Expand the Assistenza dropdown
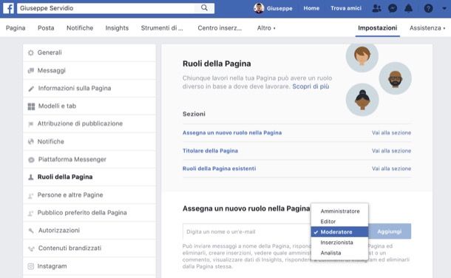The image size is (451, 278). tap(427, 28)
